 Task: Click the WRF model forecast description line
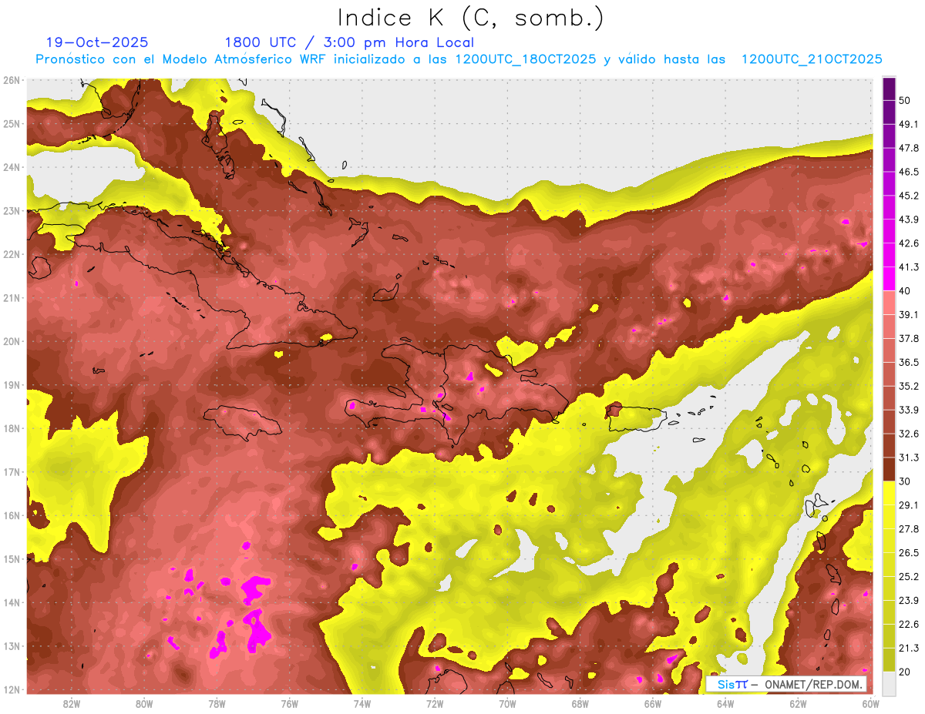click(x=459, y=59)
